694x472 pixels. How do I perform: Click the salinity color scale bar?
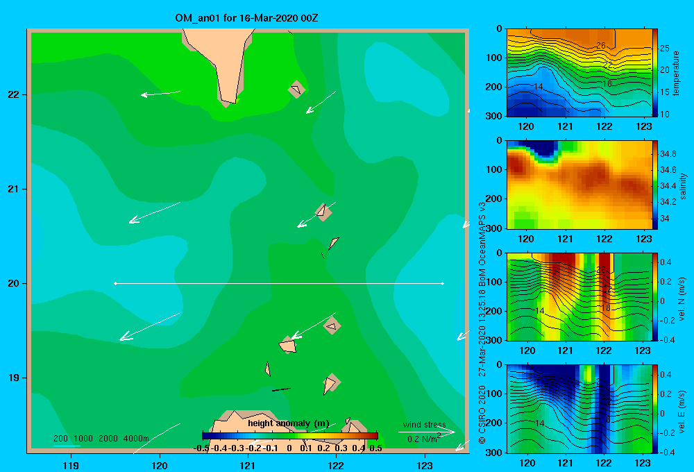655,185
